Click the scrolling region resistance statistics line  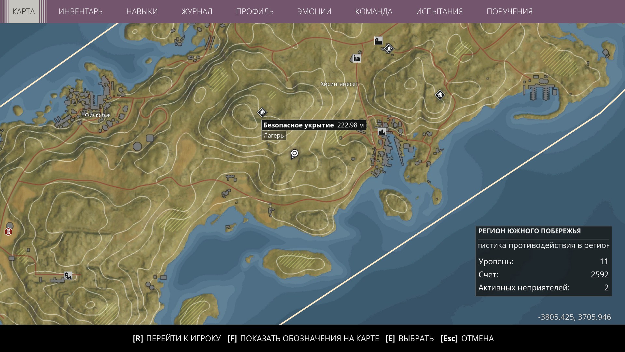543,245
